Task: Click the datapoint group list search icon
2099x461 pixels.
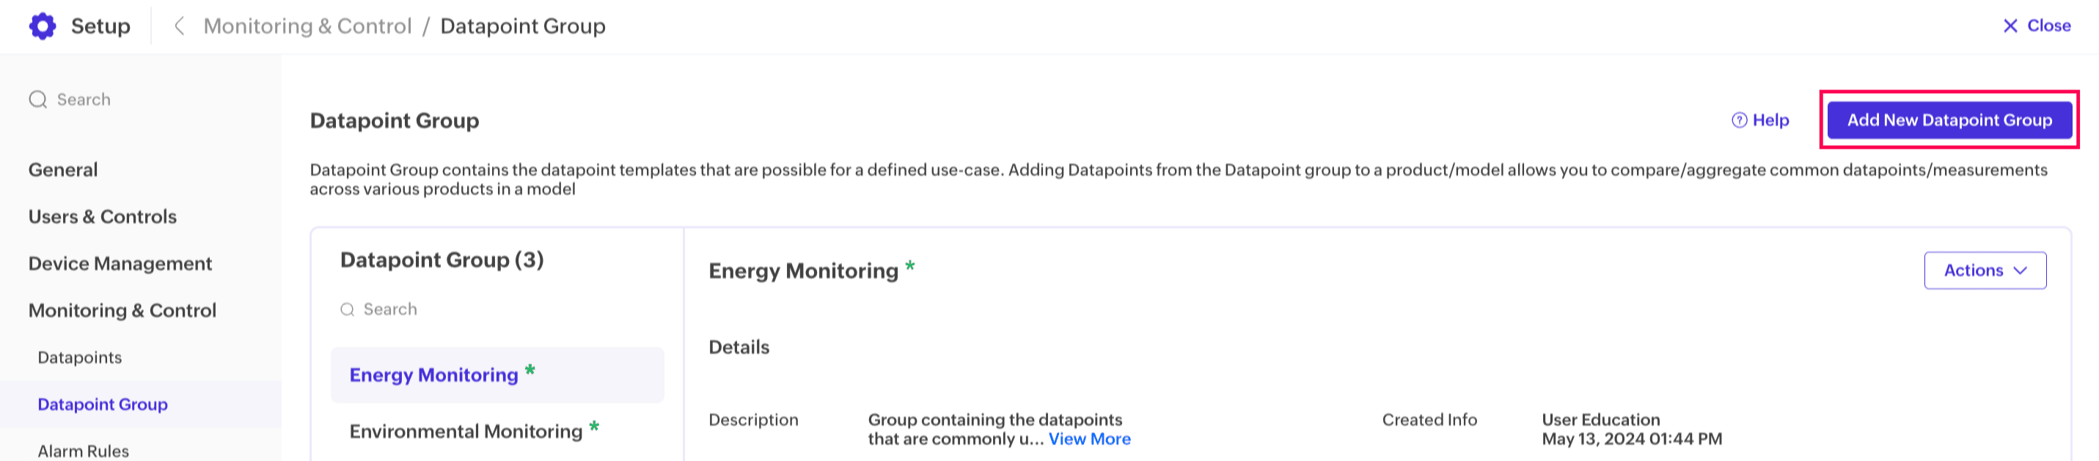Action: [347, 309]
